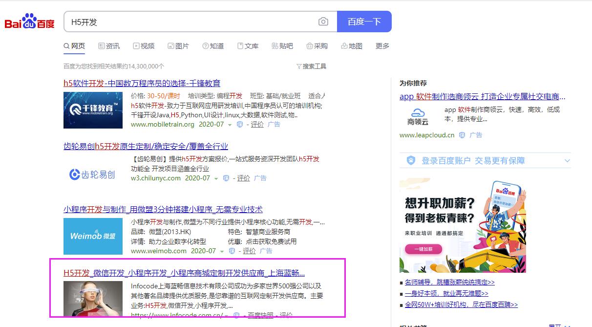Click shield icon in weimob.com row

pos(232,251)
